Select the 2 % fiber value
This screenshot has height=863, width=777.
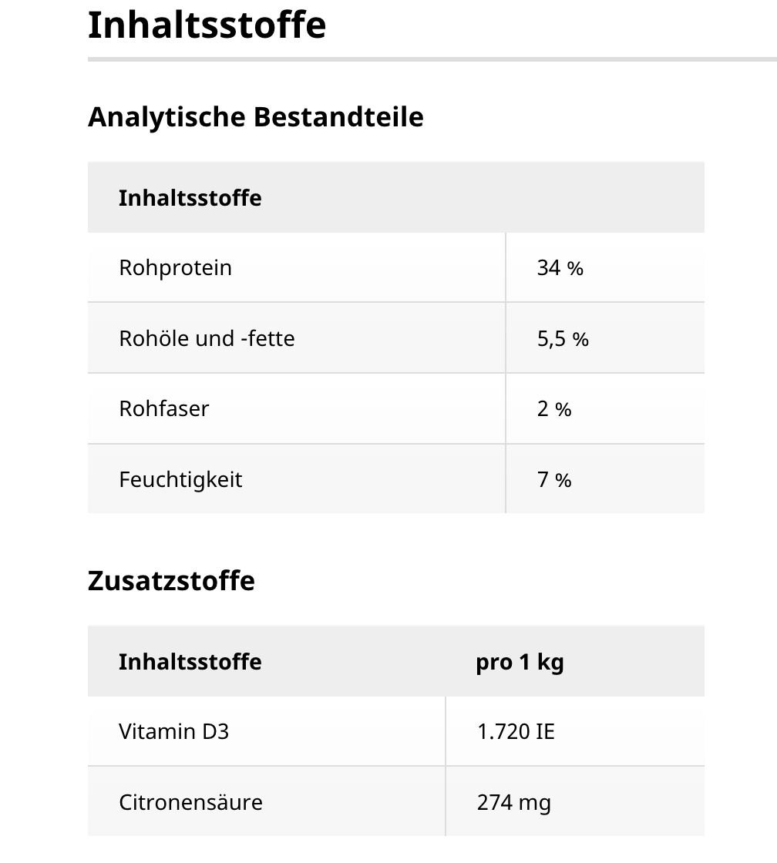point(554,409)
